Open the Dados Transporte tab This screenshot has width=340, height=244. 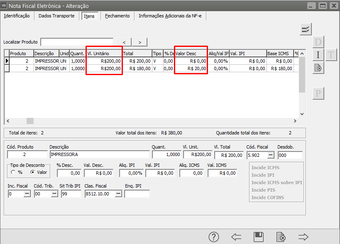56,16
